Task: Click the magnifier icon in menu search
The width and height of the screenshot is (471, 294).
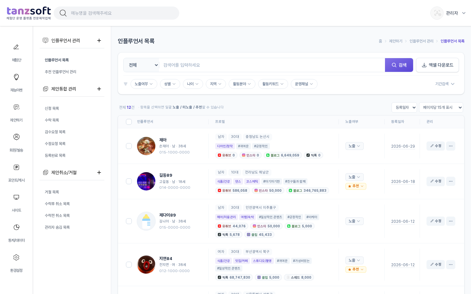Action: coord(63,13)
